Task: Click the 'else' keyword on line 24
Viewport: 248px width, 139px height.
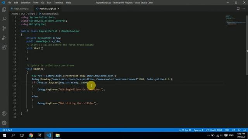Action: point(35,96)
